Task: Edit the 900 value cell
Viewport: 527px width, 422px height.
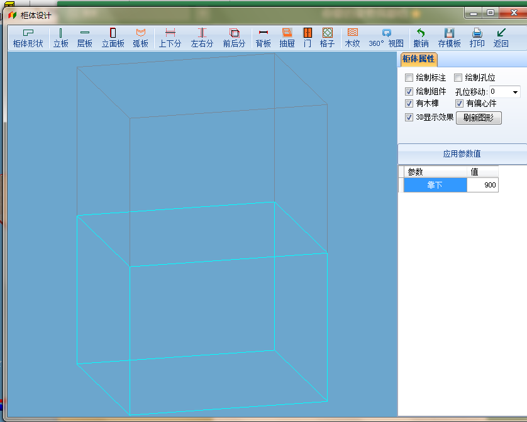Action: point(482,185)
